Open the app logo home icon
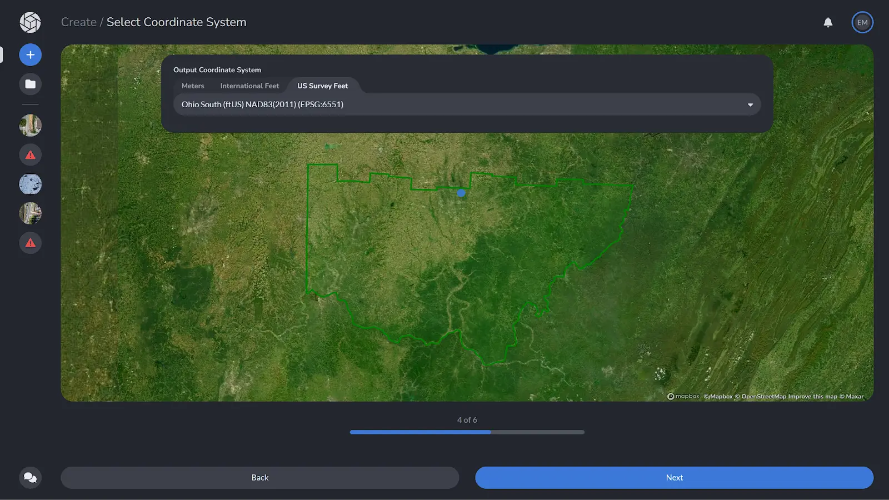 (x=31, y=22)
